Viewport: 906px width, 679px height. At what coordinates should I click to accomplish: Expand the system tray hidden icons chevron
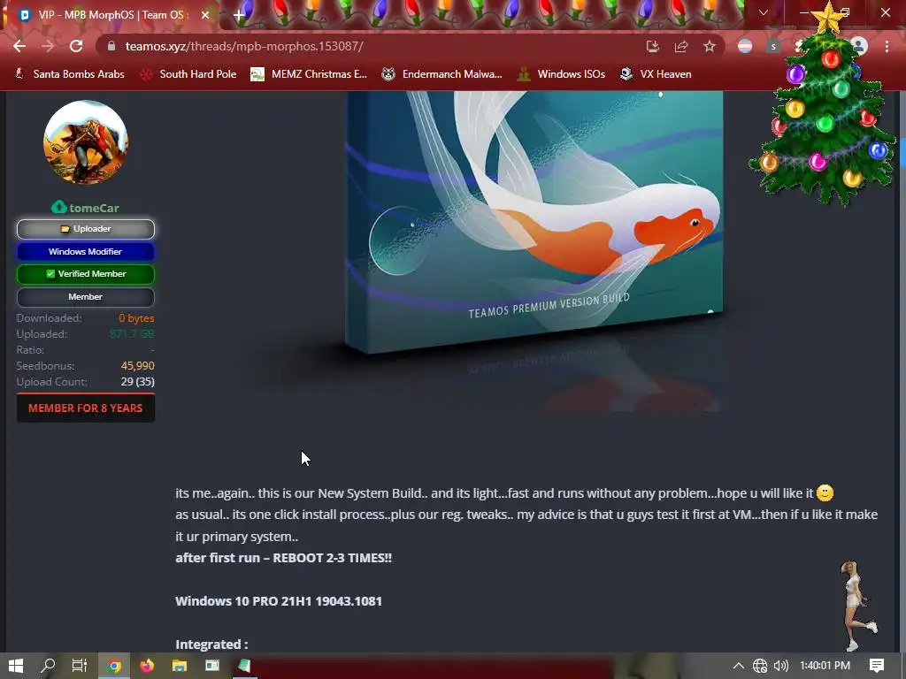pyautogui.click(x=739, y=666)
